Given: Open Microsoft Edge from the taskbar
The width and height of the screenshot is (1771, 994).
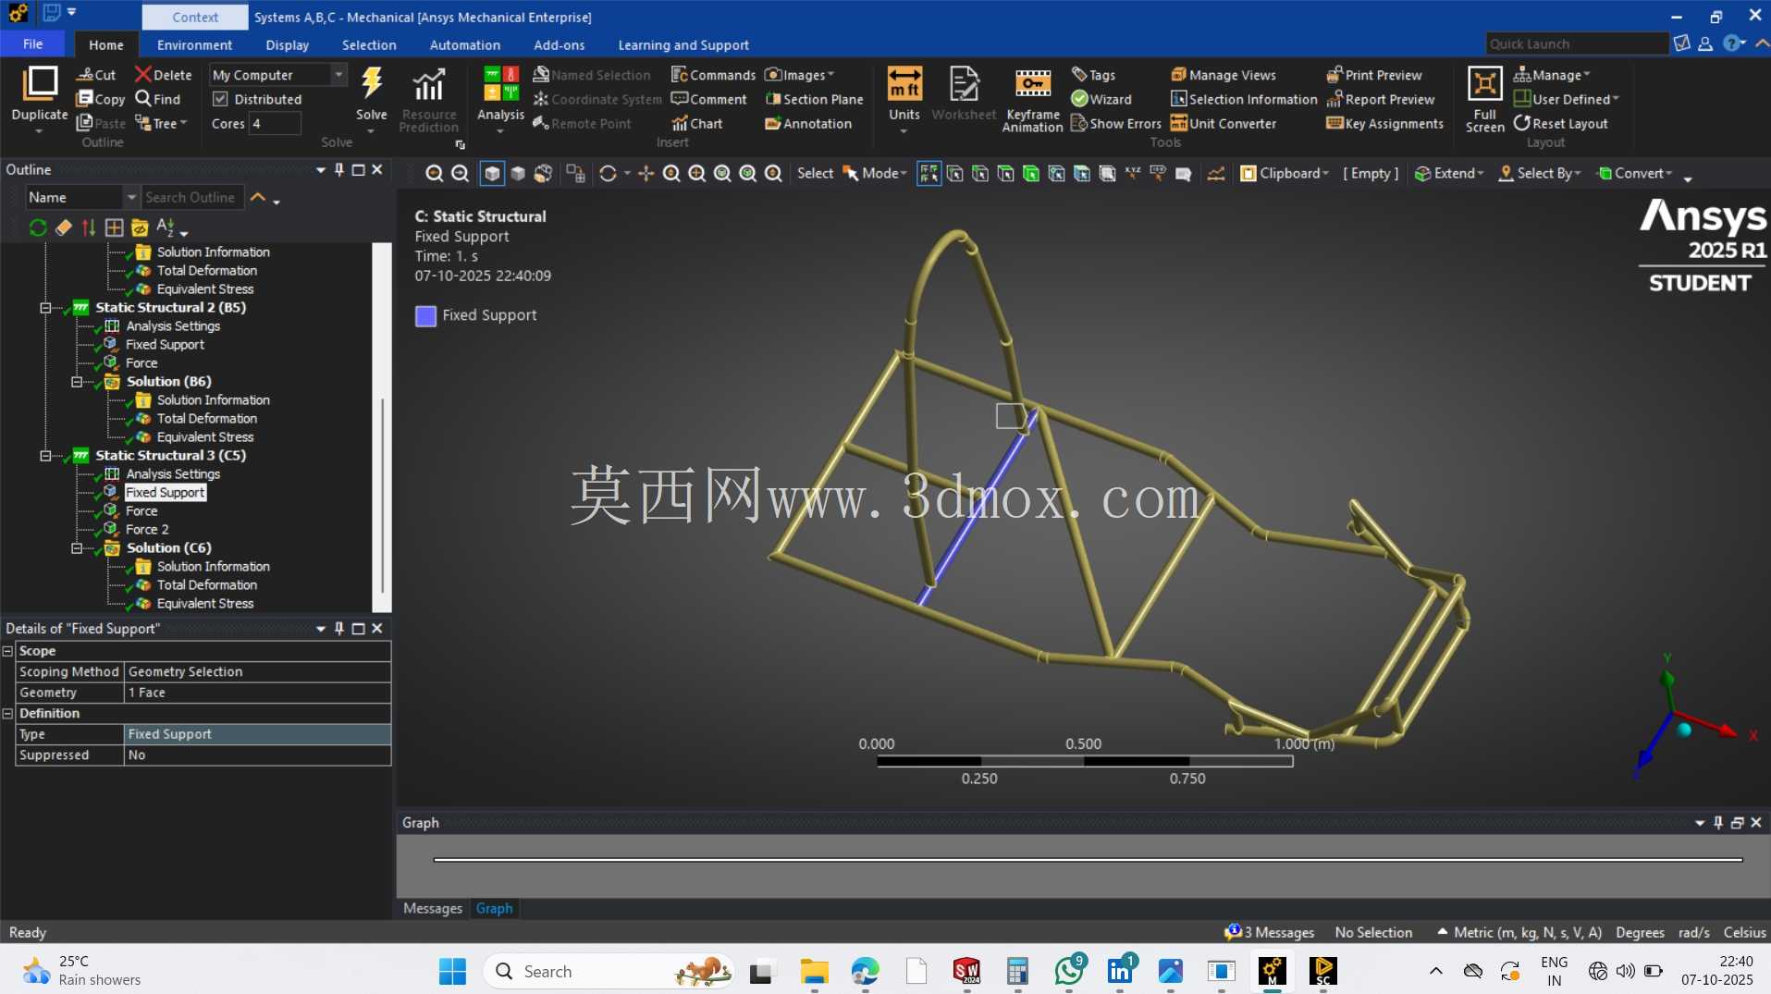Looking at the screenshot, I should (865, 971).
